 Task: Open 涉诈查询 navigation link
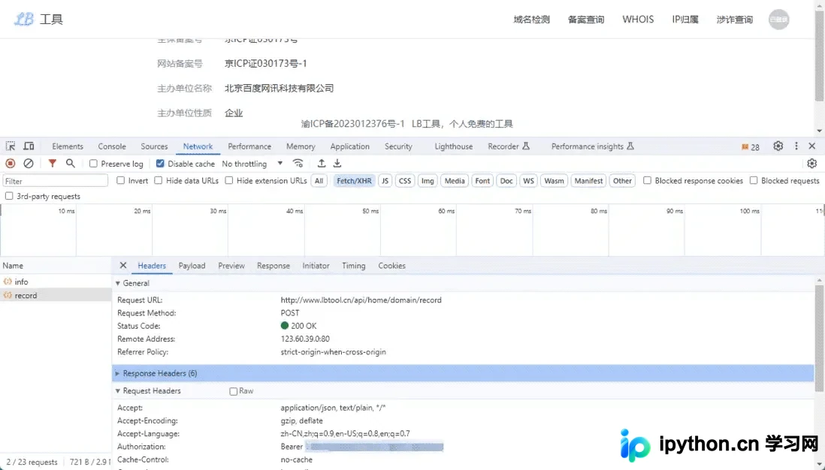click(735, 20)
